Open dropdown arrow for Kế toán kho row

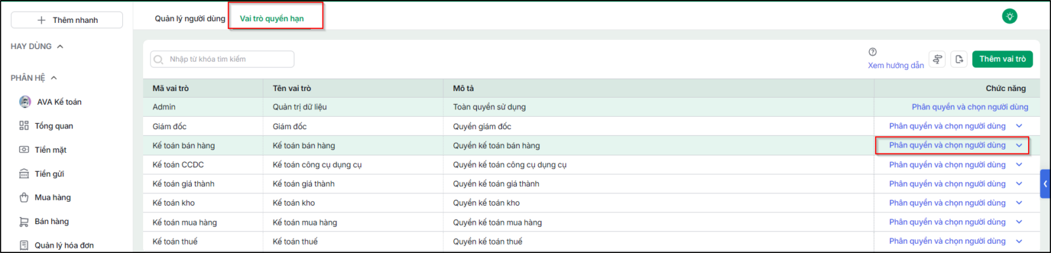pos(1019,203)
